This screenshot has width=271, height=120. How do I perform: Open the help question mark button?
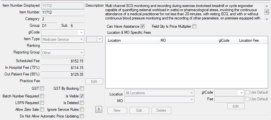click(x=99, y=109)
